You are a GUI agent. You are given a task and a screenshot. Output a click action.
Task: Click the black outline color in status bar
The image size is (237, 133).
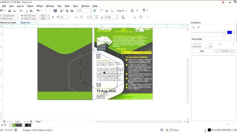[209, 130]
